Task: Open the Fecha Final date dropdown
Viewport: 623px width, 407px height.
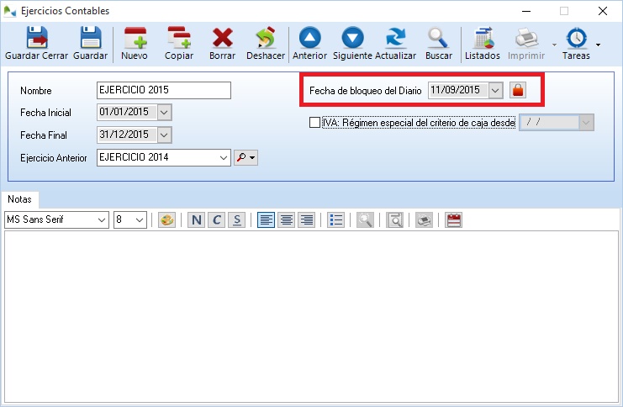Action: [x=165, y=135]
